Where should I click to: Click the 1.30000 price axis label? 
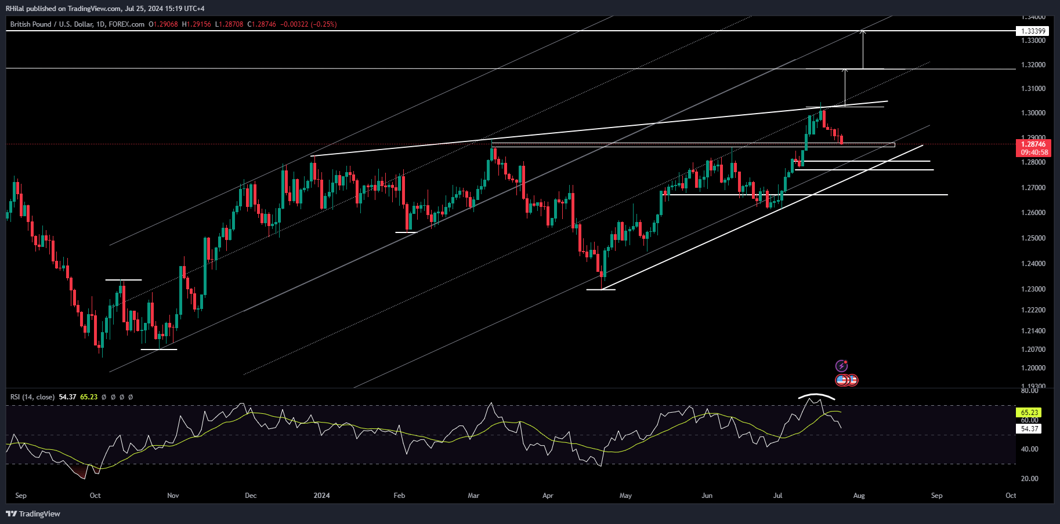pos(1033,113)
